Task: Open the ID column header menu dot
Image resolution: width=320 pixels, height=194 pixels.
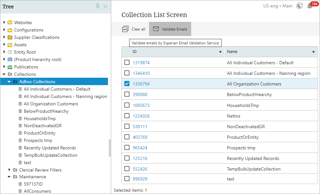Action: [220, 51]
